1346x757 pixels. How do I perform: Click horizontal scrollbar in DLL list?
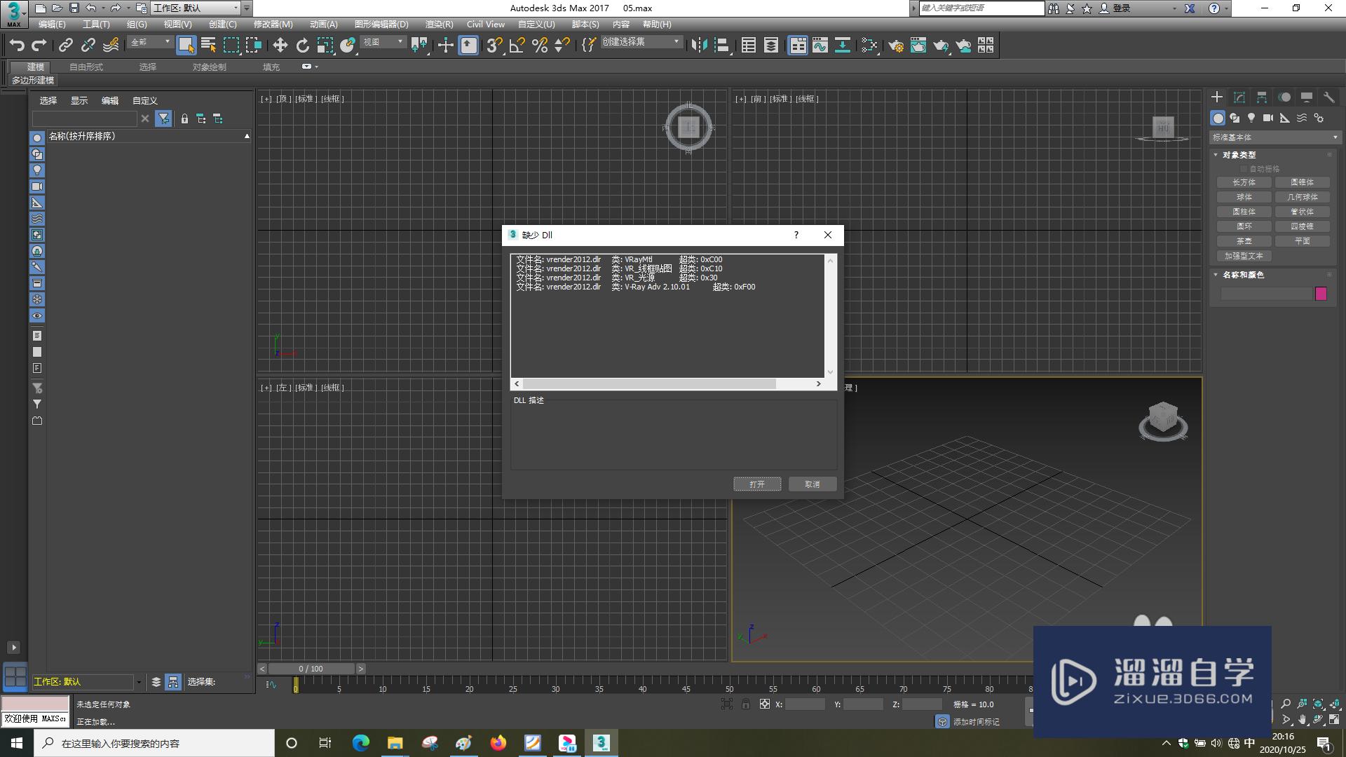pos(649,383)
